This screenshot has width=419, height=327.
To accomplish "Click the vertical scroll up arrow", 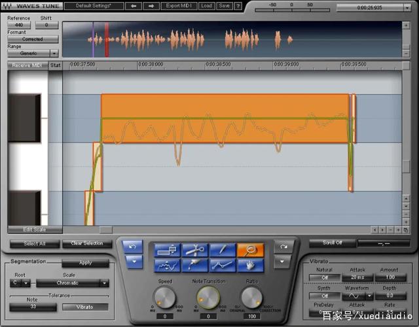I will (406, 198).
